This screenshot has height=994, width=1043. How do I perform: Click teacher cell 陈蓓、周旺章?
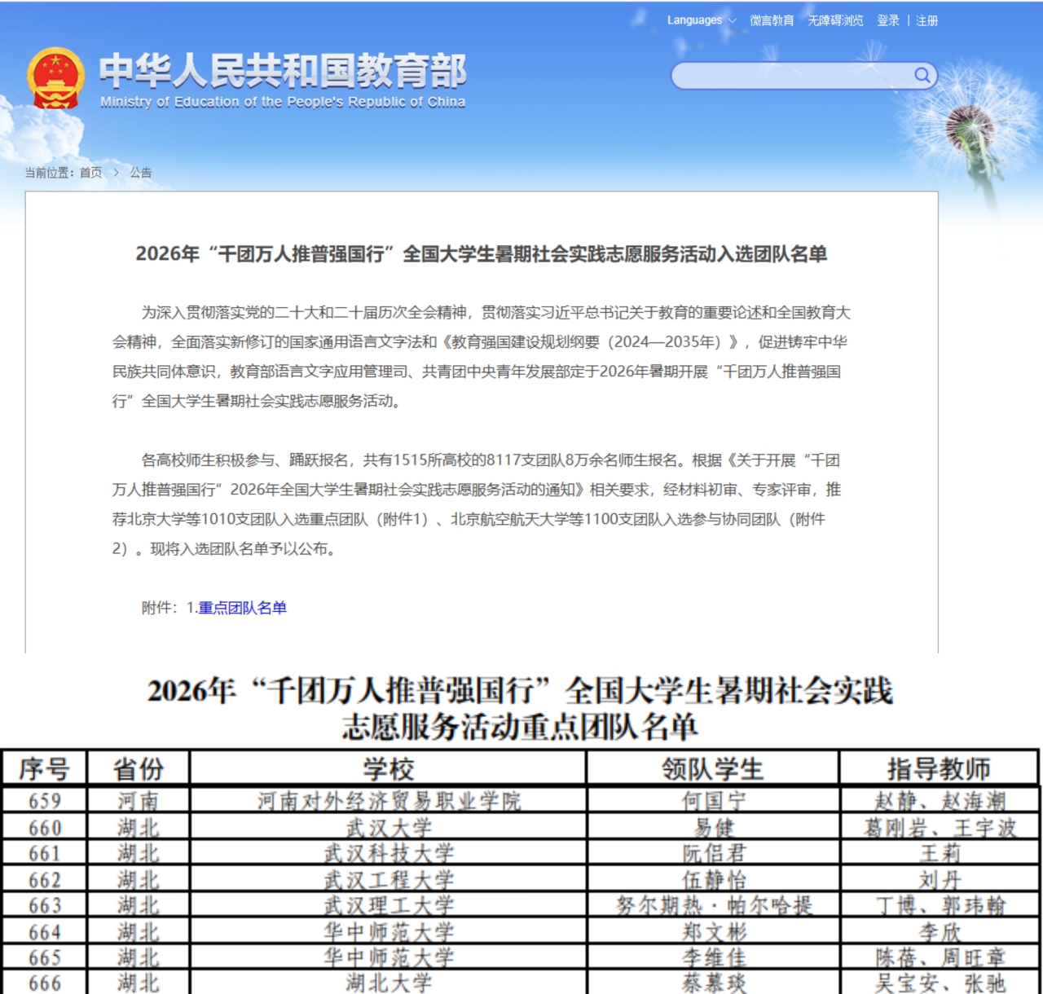point(940,957)
